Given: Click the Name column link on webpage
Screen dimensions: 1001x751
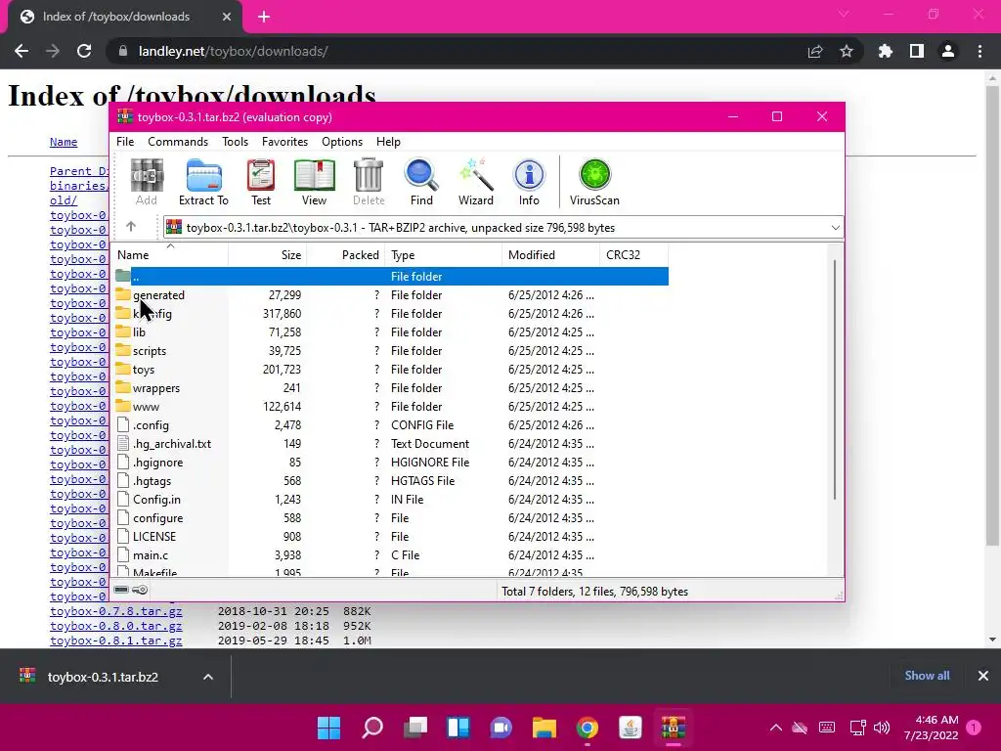Looking at the screenshot, I should click(x=64, y=142).
